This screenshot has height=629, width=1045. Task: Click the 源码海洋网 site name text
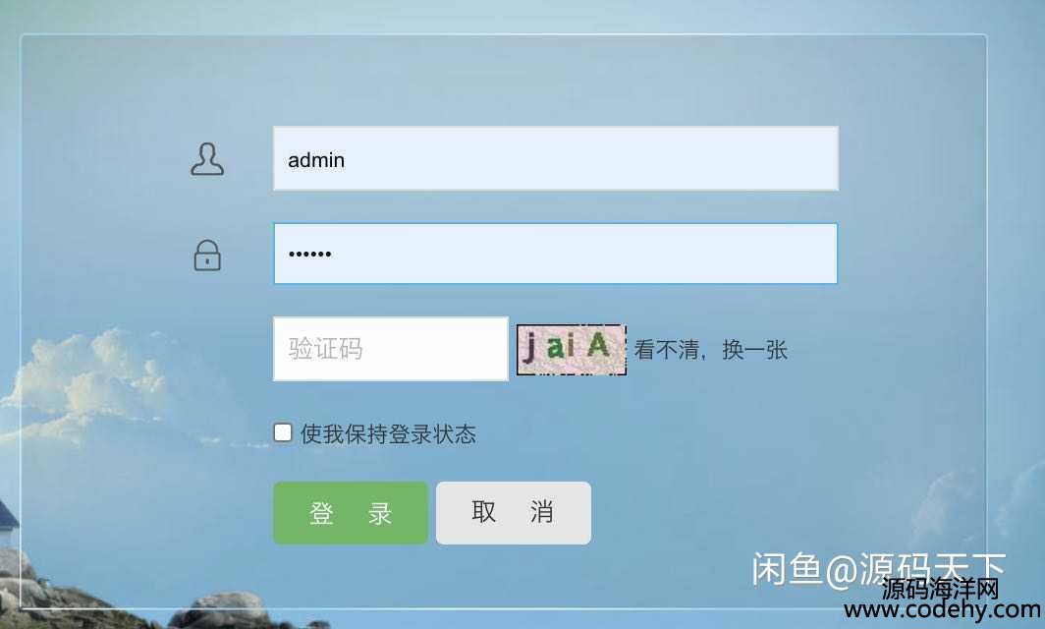tap(940, 589)
